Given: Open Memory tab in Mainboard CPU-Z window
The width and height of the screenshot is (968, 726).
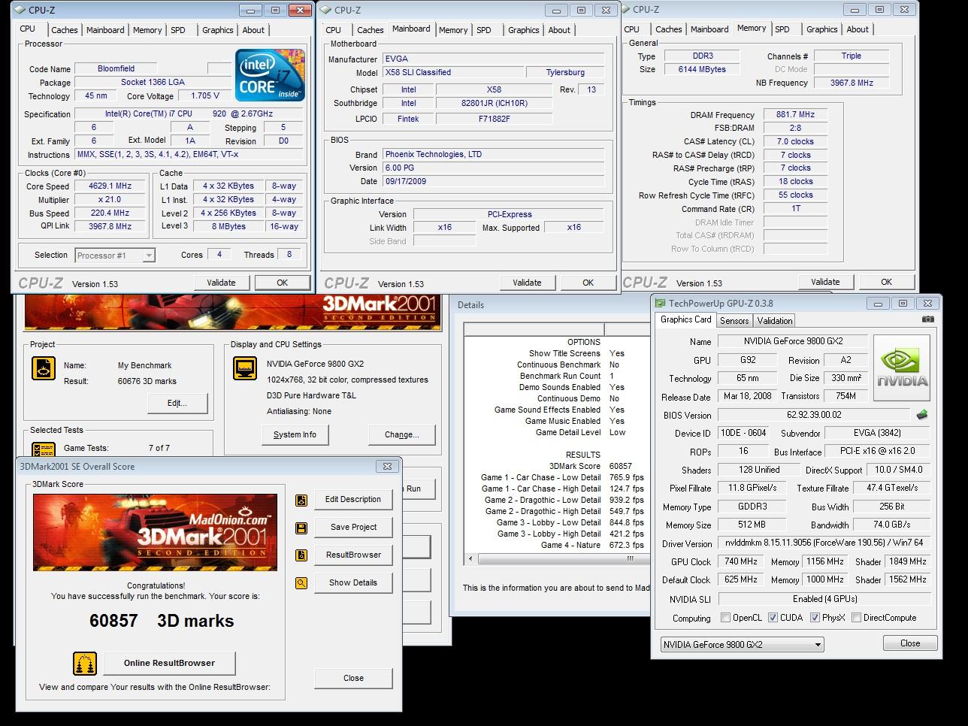Looking at the screenshot, I should click(453, 30).
